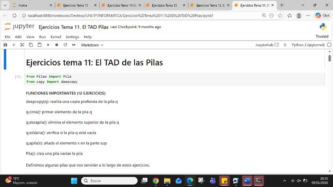Open File Explorer from the taskbar
Image resolution: width=333 pixels, height=187 pixels.
167,181
